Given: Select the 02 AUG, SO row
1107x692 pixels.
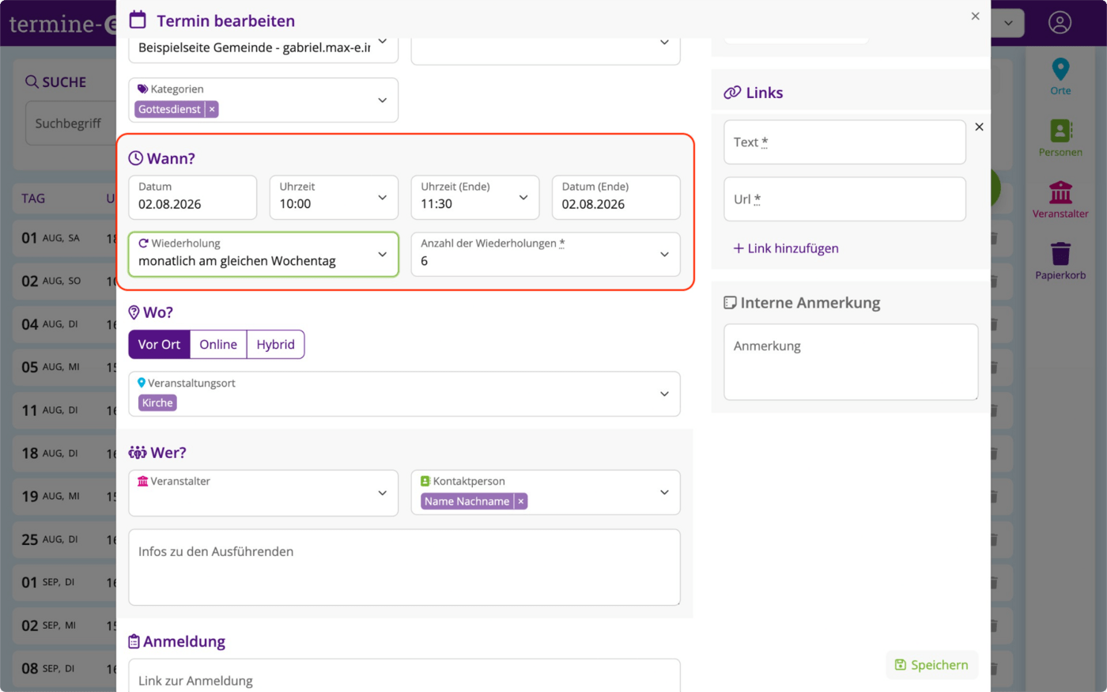Looking at the screenshot, I should click(x=65, y=281).
